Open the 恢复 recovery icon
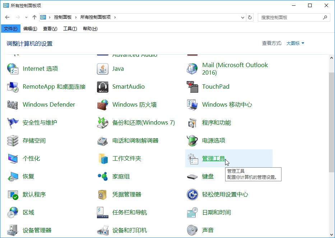This screenshot has height=238, width=335. tap(13, 177)
